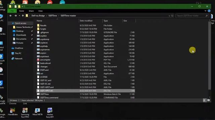
Task: Select OneDrive in navigation pane
Action: tap(19, 48)
